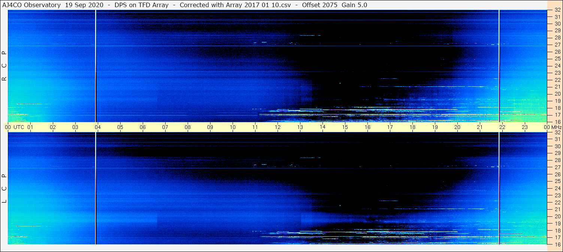This screenshot has height=252, width=563.
Task: Click the 28 MHz tick in RCP panel
Action: tap(557, 37)
